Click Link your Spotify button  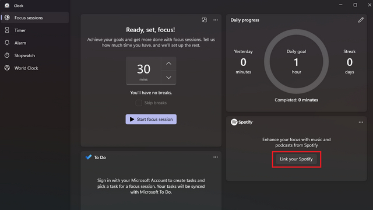coord(297,159)
